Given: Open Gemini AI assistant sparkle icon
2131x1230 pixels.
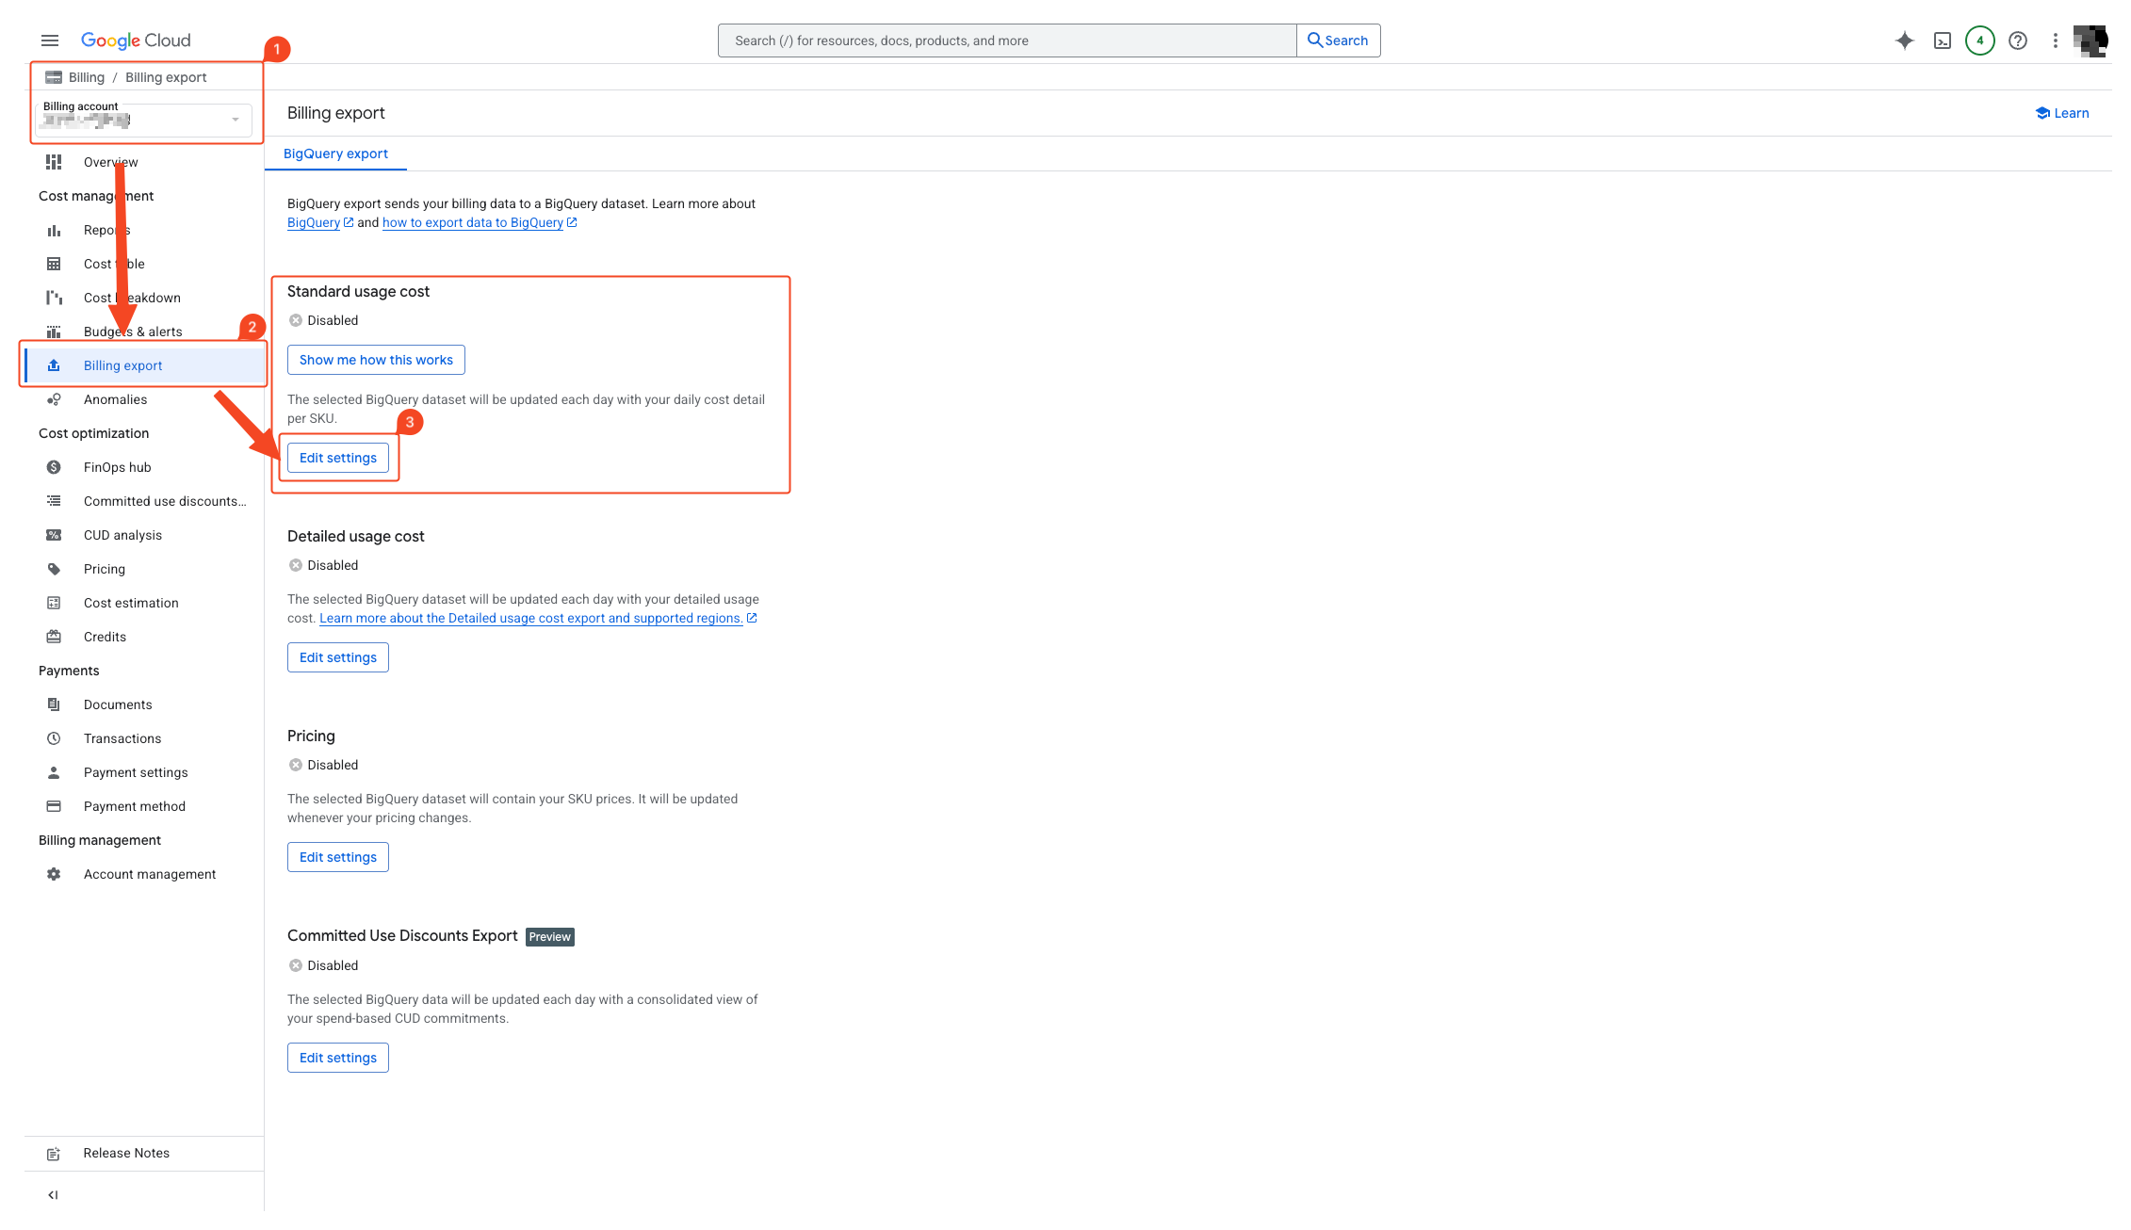Looking at the screenshot, I should (x=1904, y=40).
